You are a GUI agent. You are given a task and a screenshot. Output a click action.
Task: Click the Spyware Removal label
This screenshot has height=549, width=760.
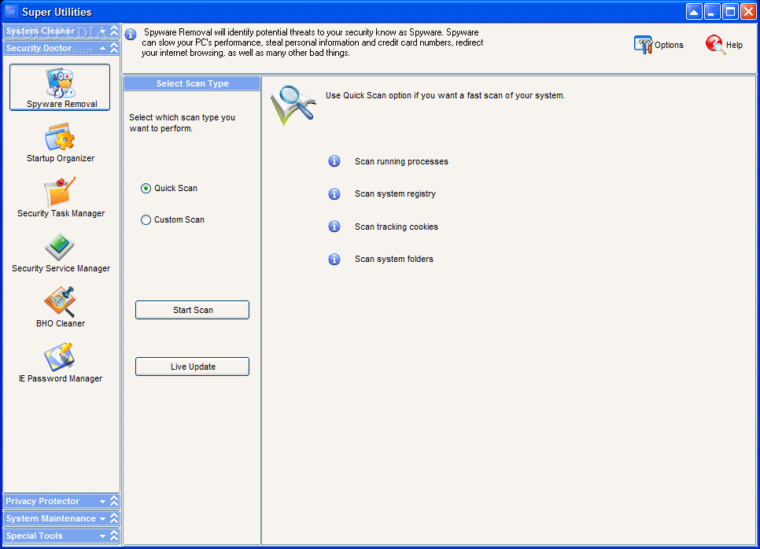[62, 104]
